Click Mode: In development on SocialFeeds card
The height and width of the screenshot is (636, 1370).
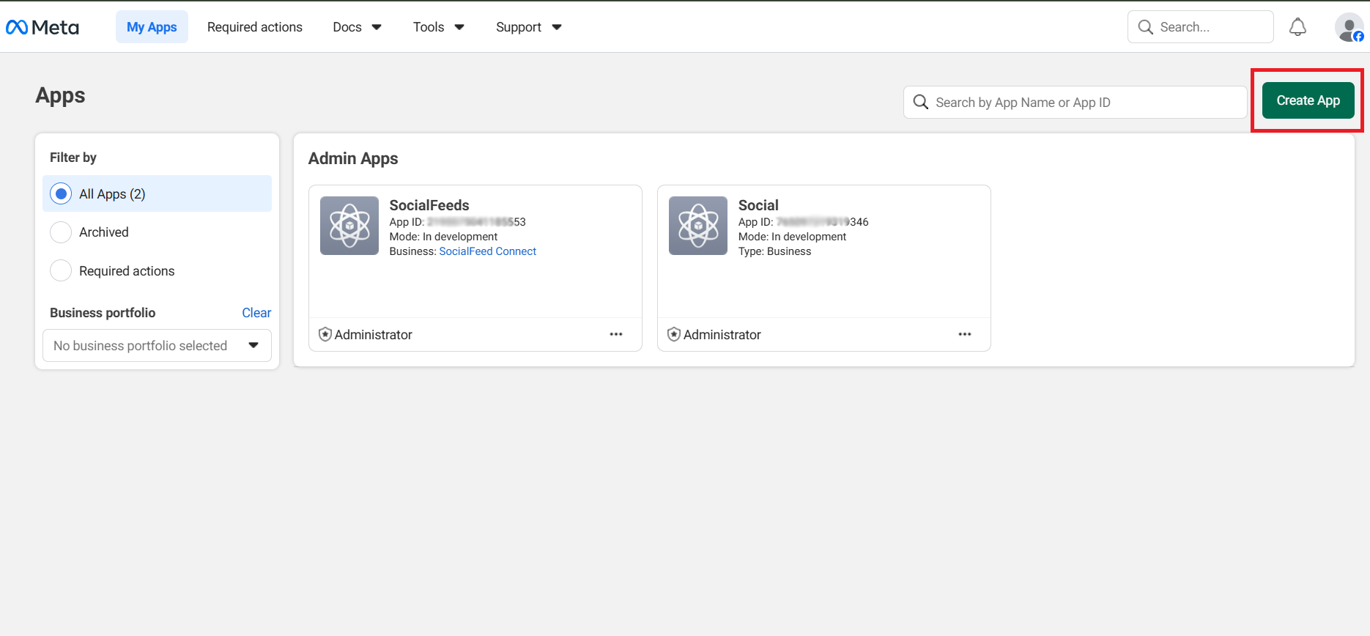pos(443,237)
